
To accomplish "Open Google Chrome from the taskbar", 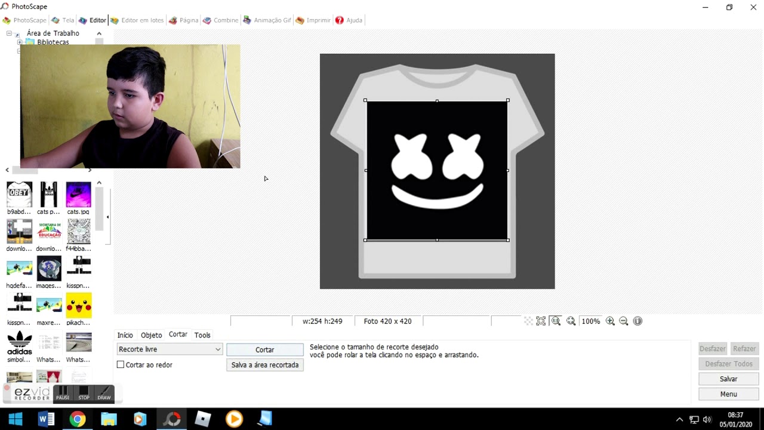I will [x=77, y=419].
